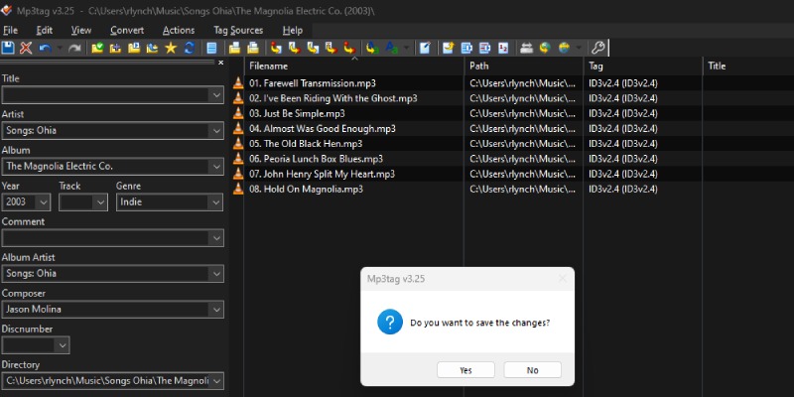Select file 06. Peoria Lunch Box Blues.mp3
The height and width of the screenshot is (397, 794).
pyautogui.click(x=316, y=159)
